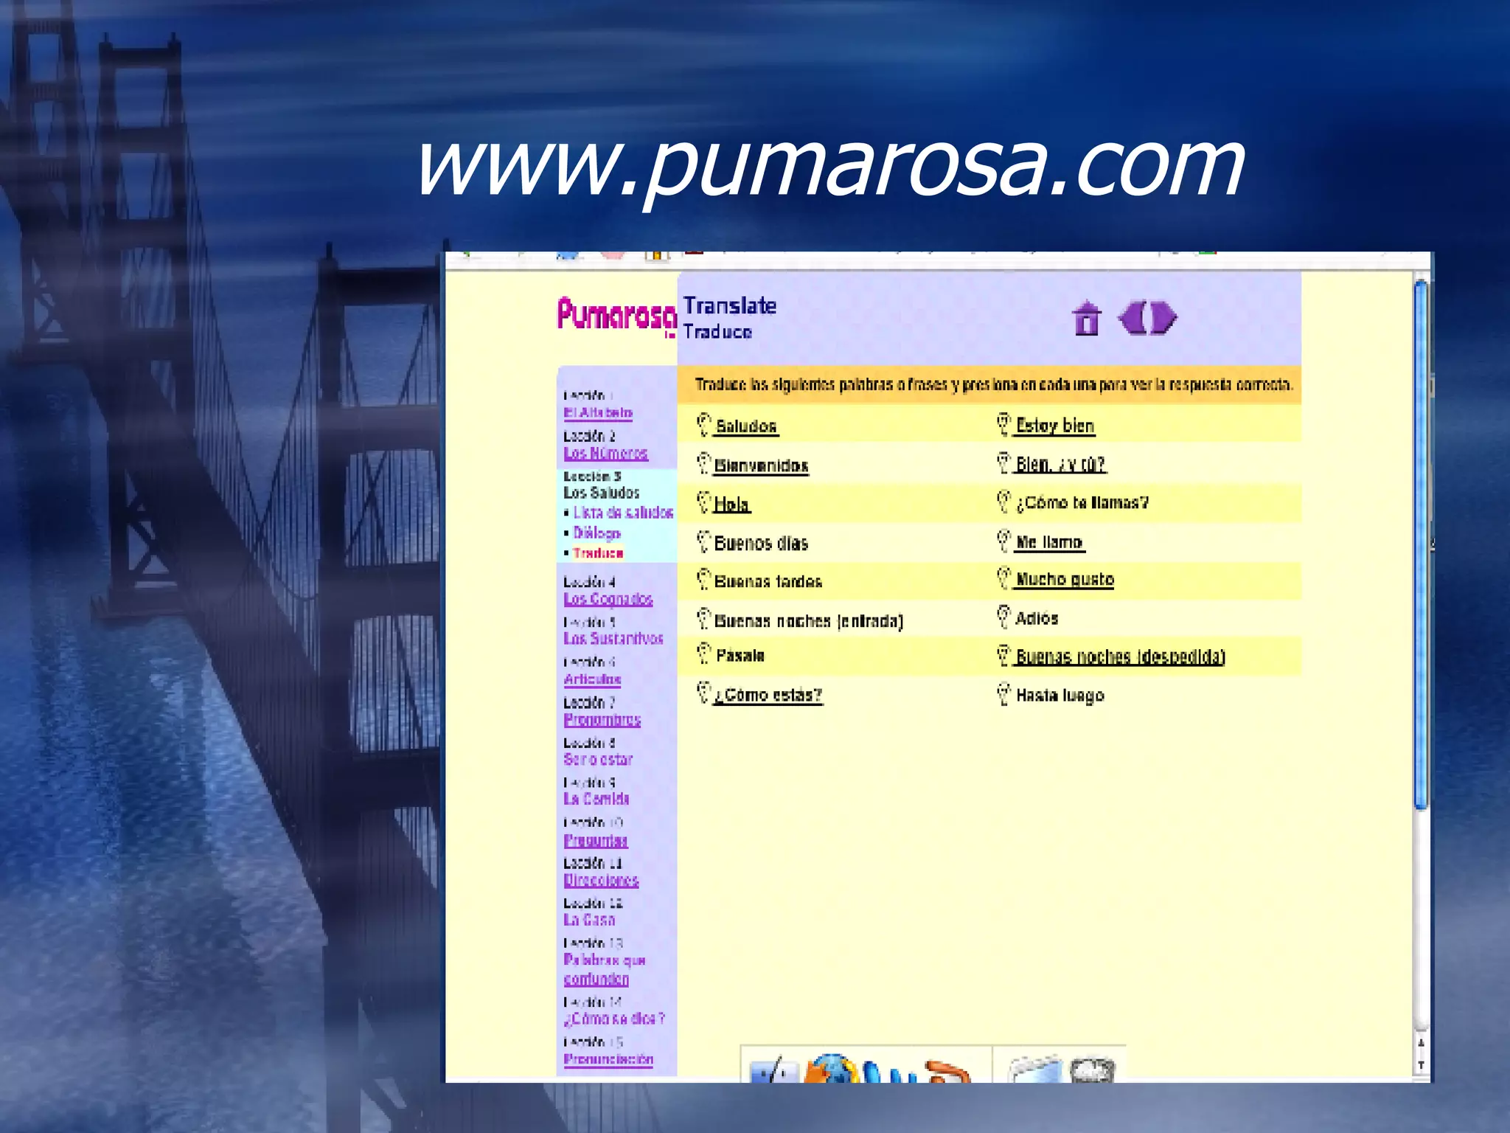
Task: Click the lightbulb next to Hola
Action: point(704,502)
